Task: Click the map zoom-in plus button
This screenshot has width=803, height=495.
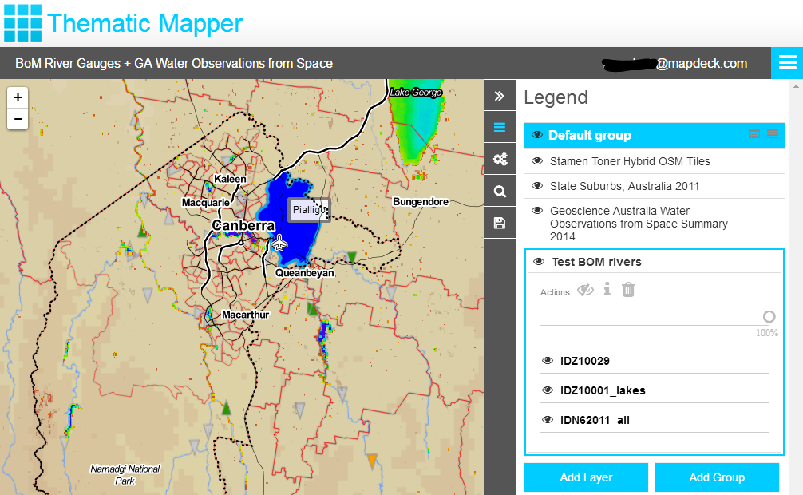Action: point(18,97)
